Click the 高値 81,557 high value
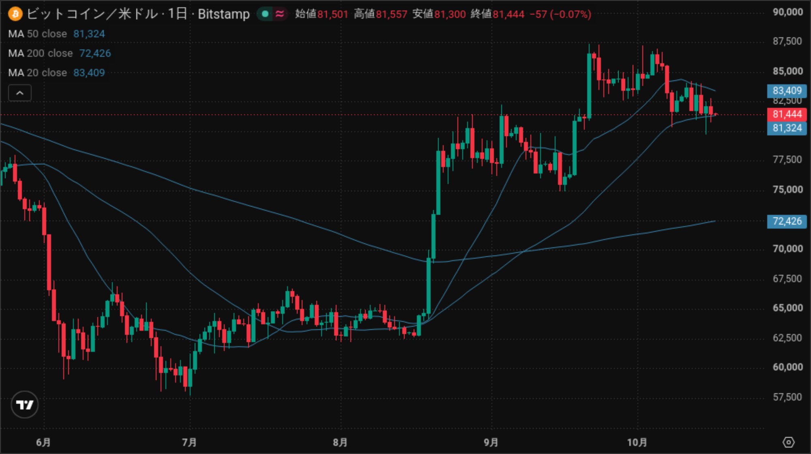This screenshot has width=811, height=454. (x=380, y=14)
